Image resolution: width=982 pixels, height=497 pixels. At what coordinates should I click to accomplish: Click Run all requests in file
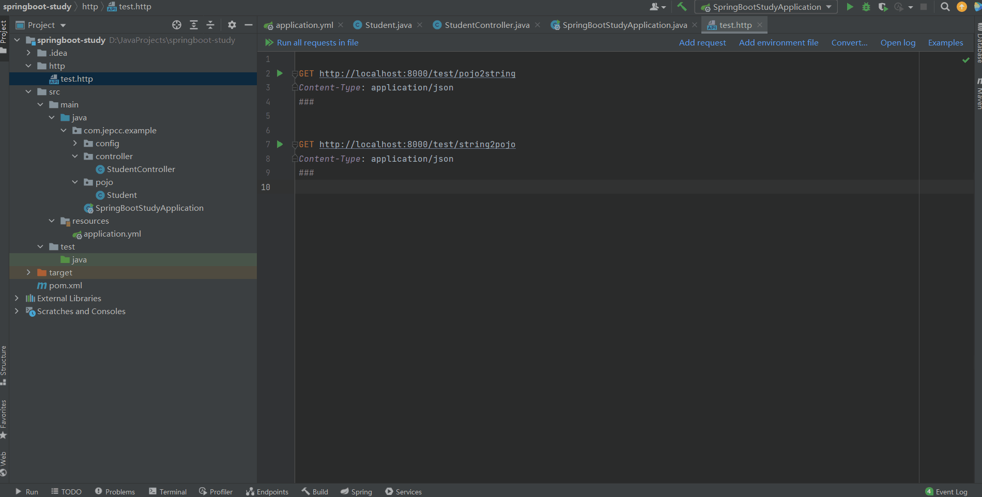coord(317,42)
